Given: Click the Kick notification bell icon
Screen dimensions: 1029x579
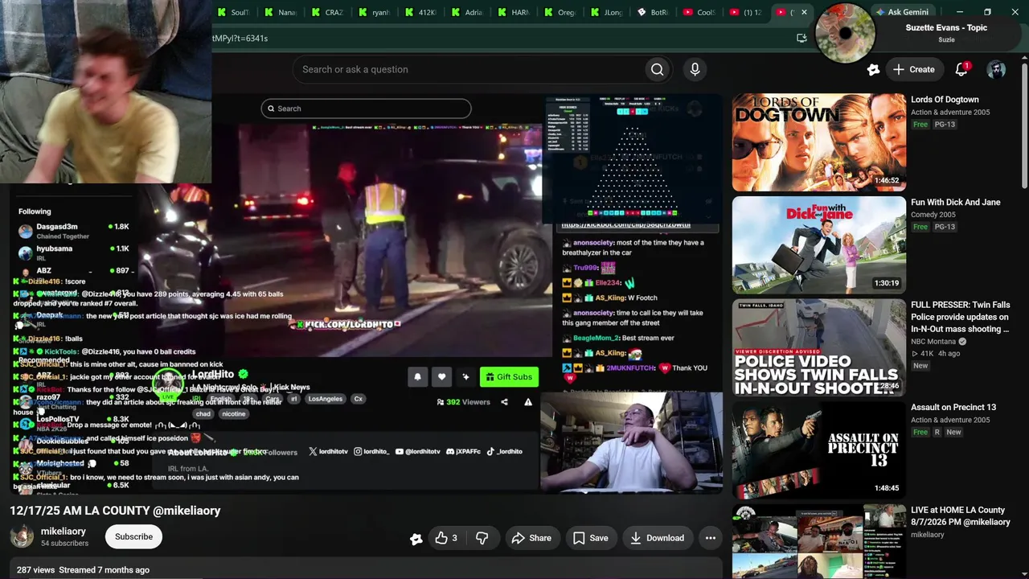Looking at the screenshot, I should click(x=417, y=376).
